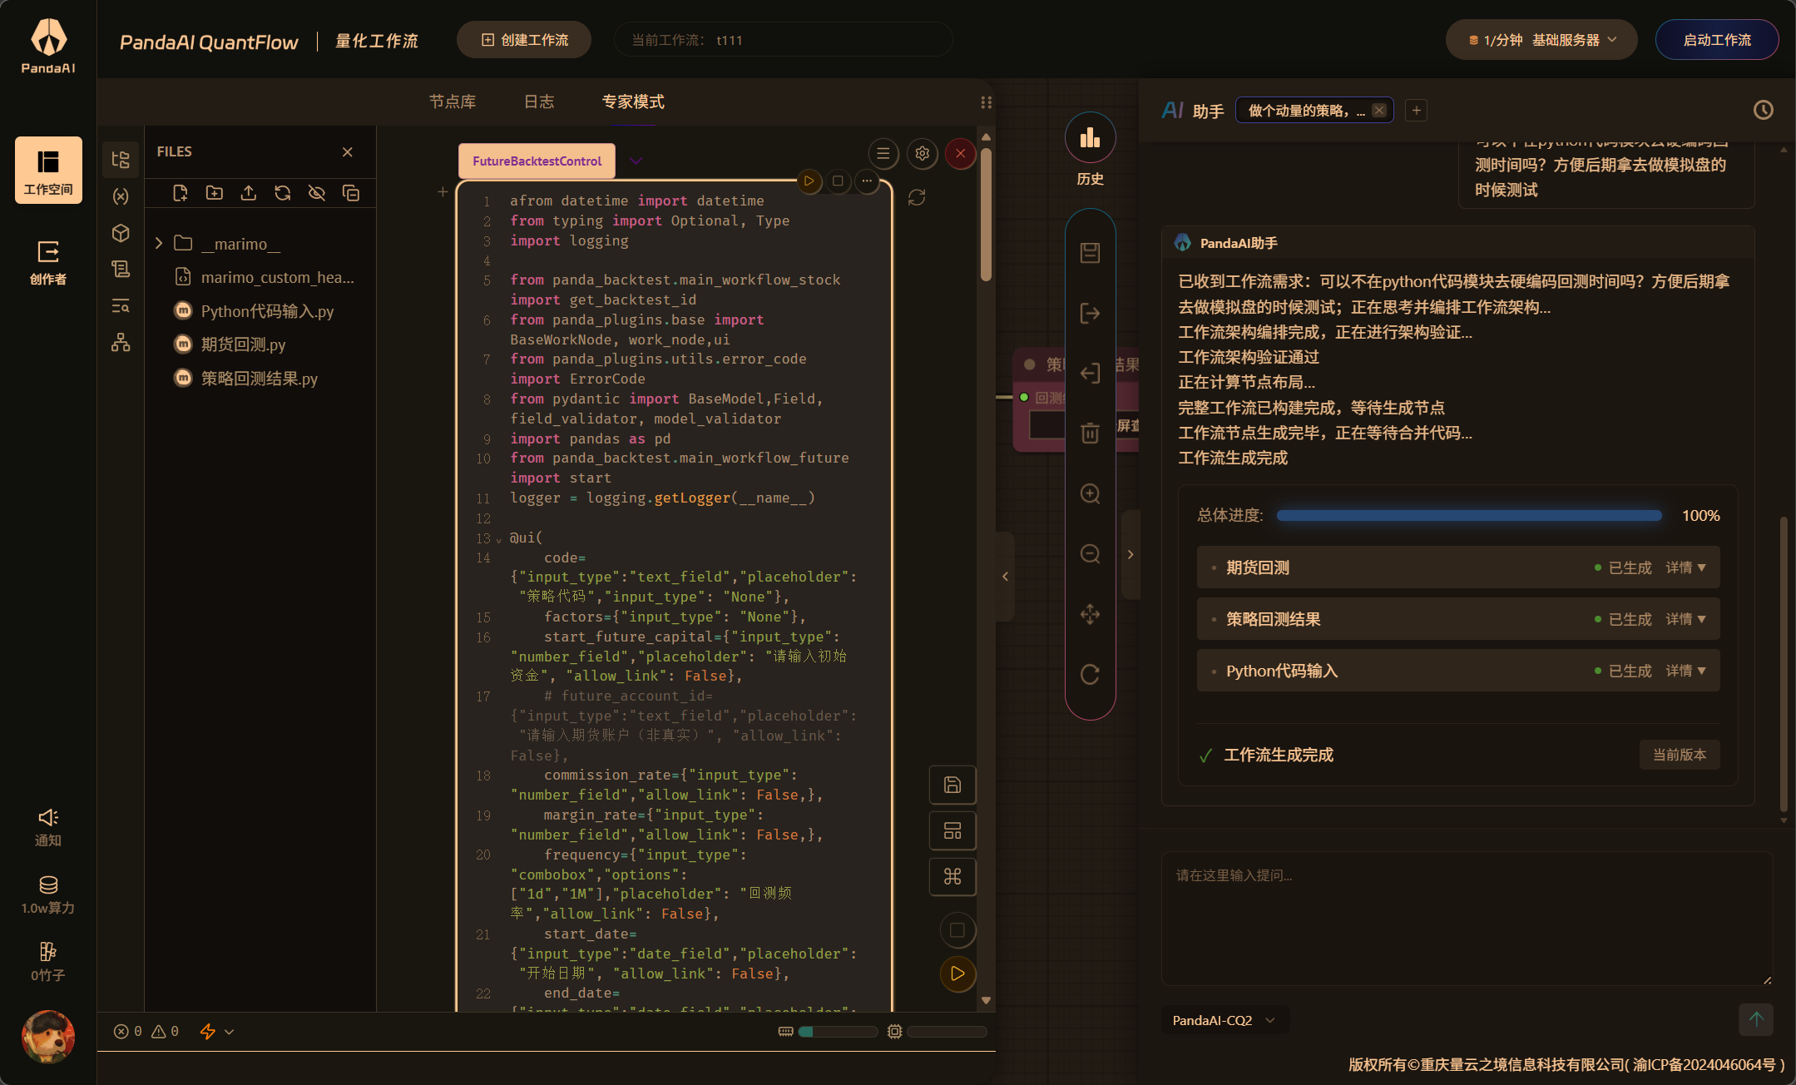The image size is (1796, 1085).
Task: Toggle hidden files visibility in FILES
Action: click(x=317, y=193)
